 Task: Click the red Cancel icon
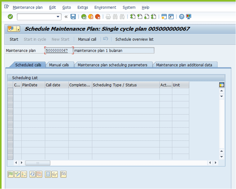pos(98,17)
